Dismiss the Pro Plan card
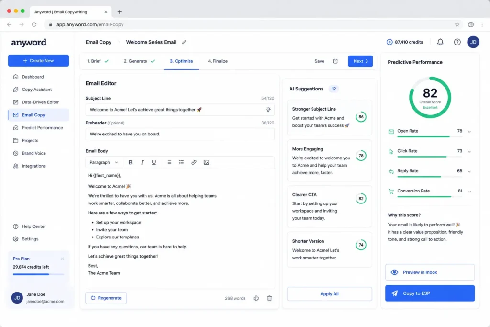 coord(62,259)
